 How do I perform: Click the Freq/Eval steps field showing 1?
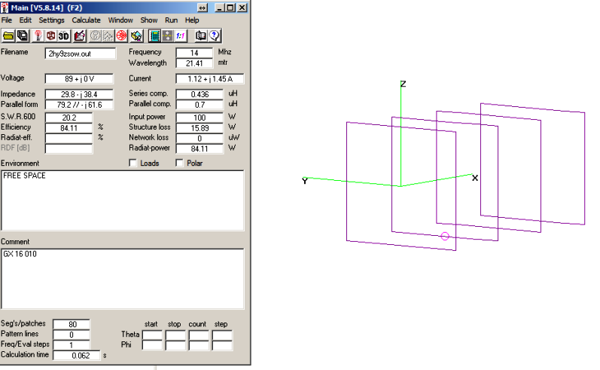pyautogui.click(x=72, y=345)
